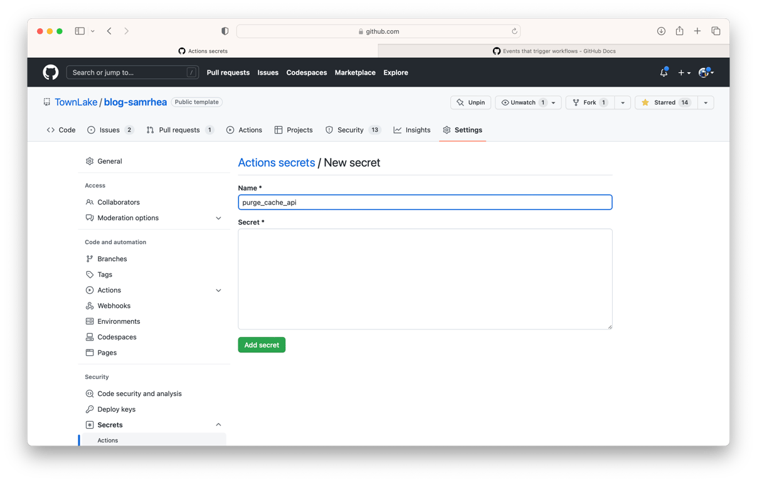The height and width of the screenshot is (482, 757).
Task: Open Pull requests in the top navigation
Action: (x=228, y=73)
